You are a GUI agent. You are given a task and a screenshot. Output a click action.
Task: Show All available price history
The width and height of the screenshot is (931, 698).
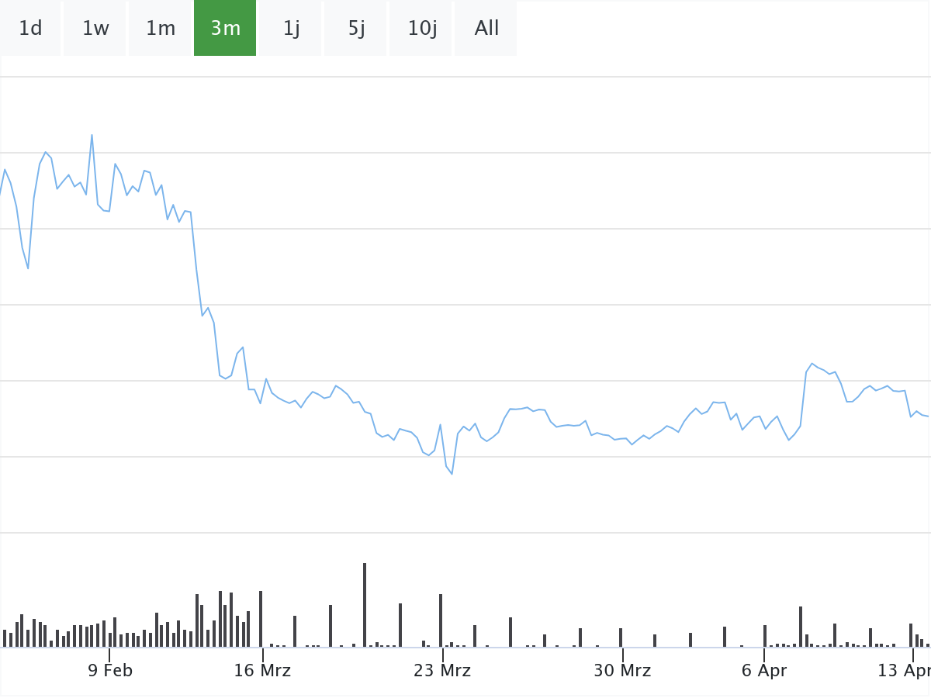(486, 29)
